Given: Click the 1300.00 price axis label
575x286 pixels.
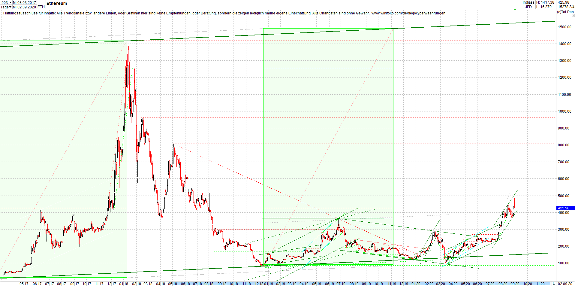Looking at the screenshot, I should (564, 61).
